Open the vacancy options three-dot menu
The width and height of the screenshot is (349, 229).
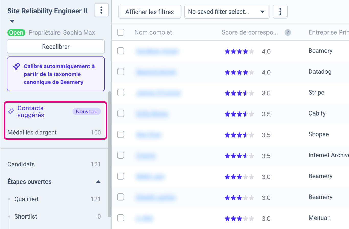click(101, 10)
